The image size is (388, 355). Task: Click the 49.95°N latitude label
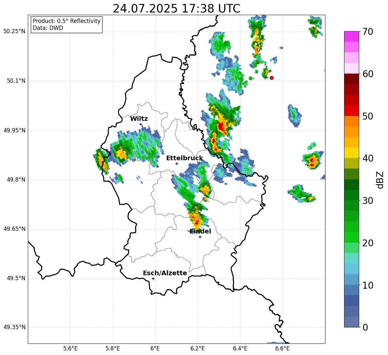click(x=14, y=130)
